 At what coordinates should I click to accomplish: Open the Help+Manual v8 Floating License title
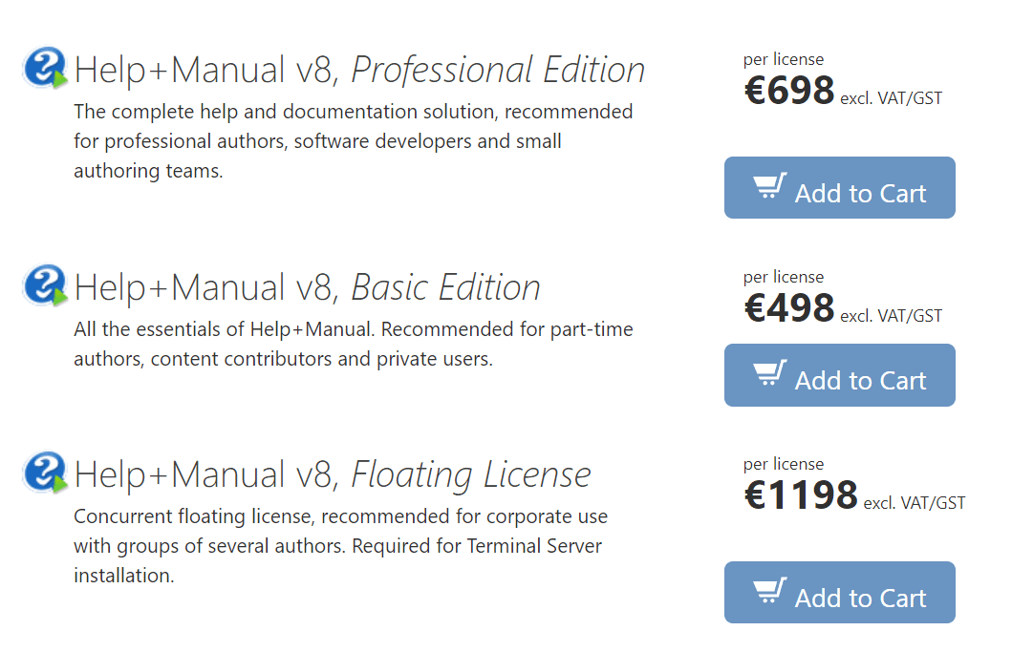tap(333, 474)
